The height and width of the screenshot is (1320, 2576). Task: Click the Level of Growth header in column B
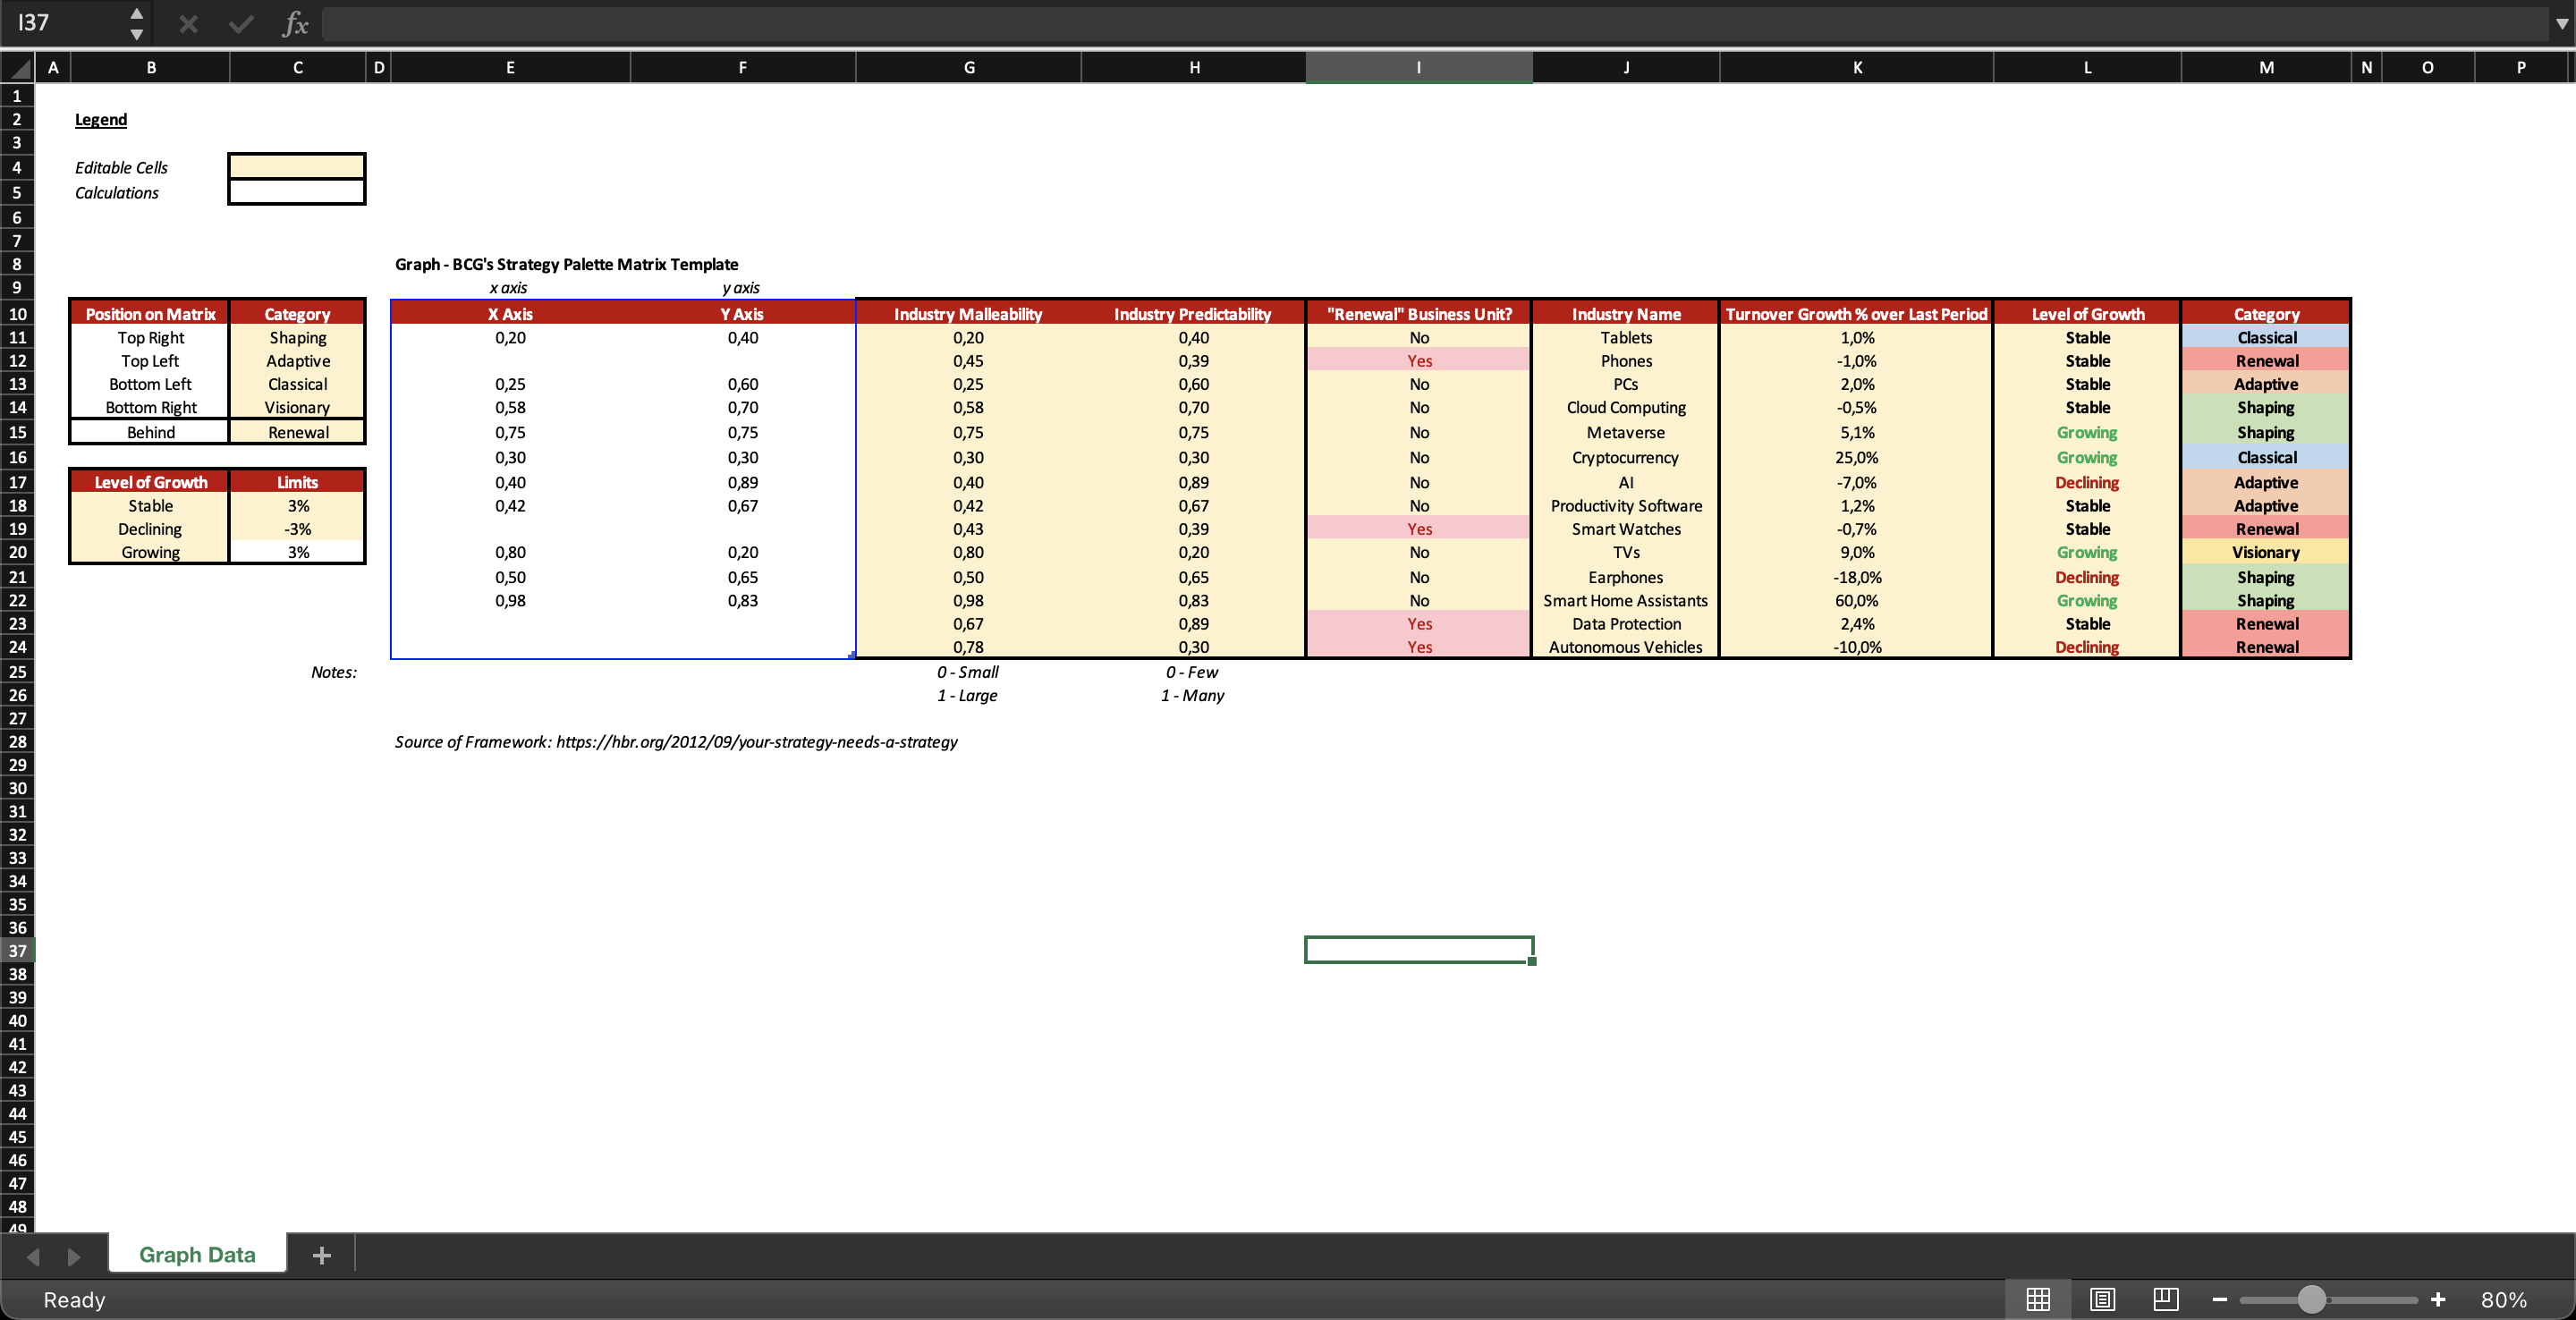[150, 481]
